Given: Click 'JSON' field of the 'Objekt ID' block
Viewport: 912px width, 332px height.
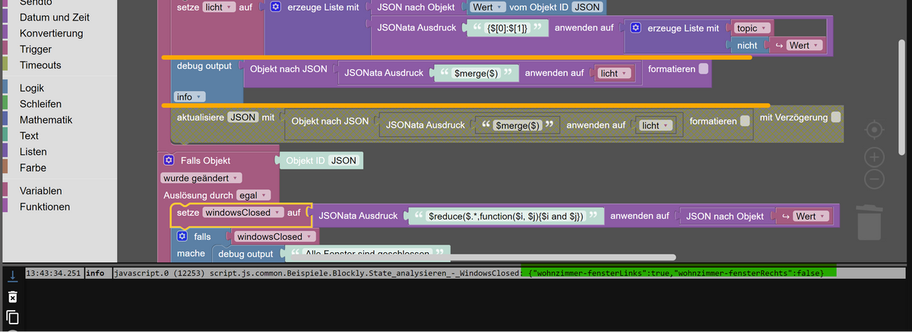Looking at the screenshot, I should click(x=344, y=160).
